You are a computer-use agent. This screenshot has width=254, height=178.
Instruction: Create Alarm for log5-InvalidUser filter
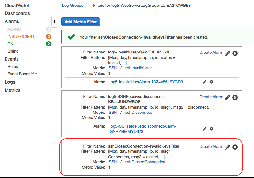tap(211, 53)
